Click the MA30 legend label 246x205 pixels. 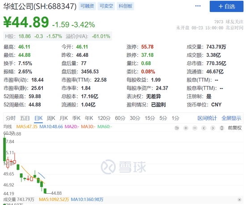tap(88, 127)
